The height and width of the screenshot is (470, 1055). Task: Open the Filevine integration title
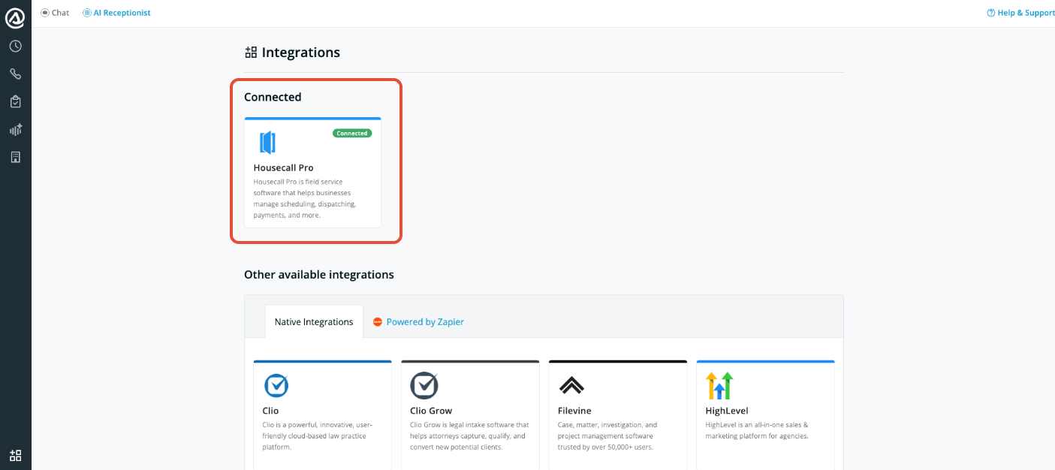[x=574, y=411]
